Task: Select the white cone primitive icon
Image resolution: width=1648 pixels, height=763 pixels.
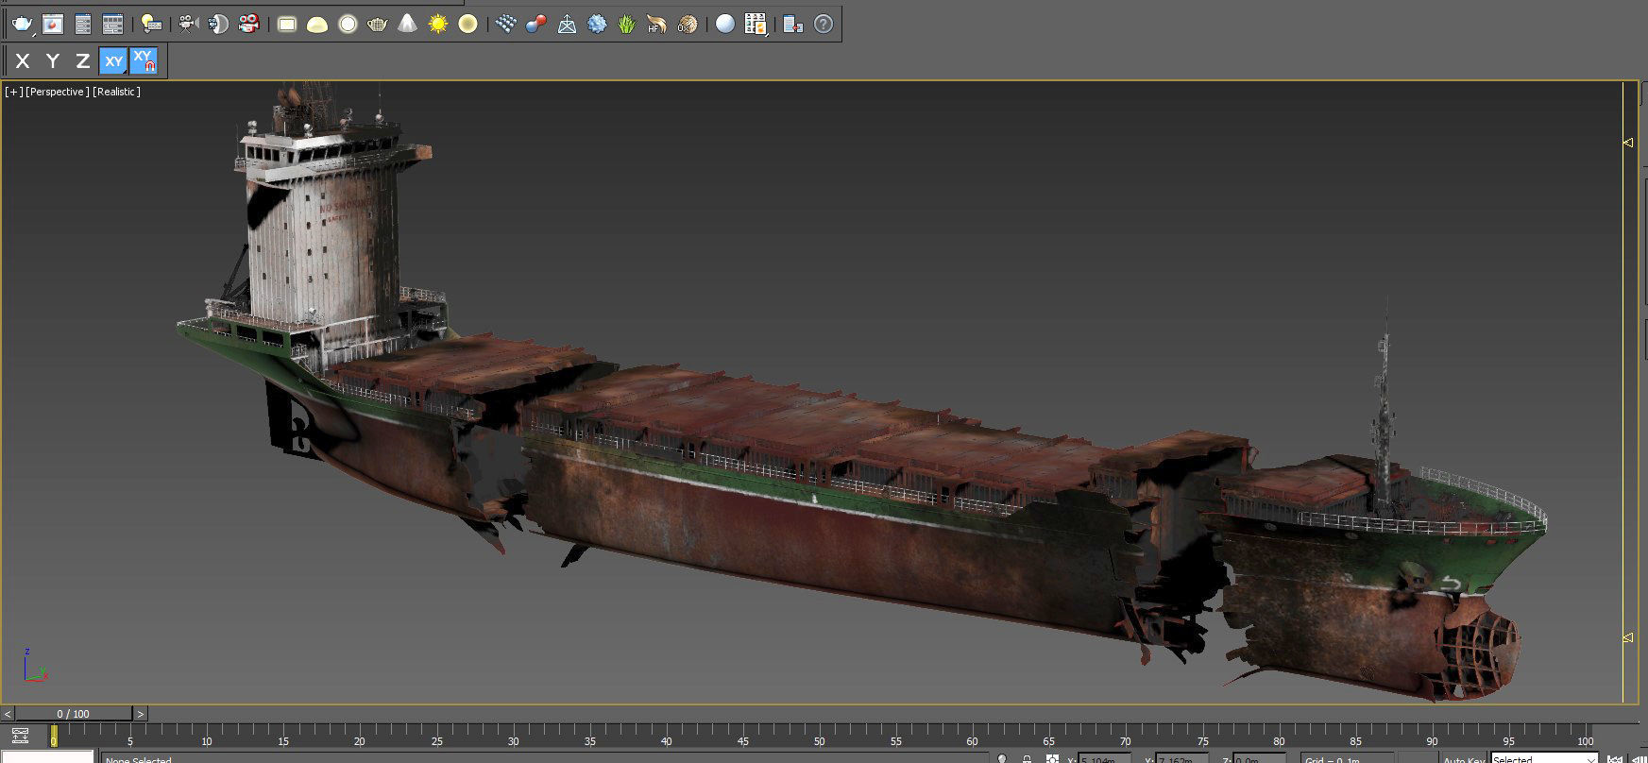Action: pos(407,25)
